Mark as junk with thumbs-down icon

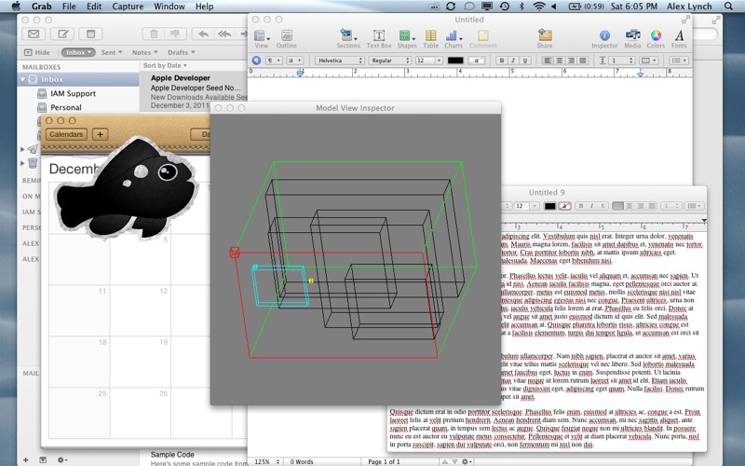(175, 34)
